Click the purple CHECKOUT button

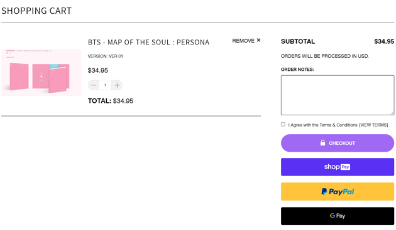[x=338, y=143]
